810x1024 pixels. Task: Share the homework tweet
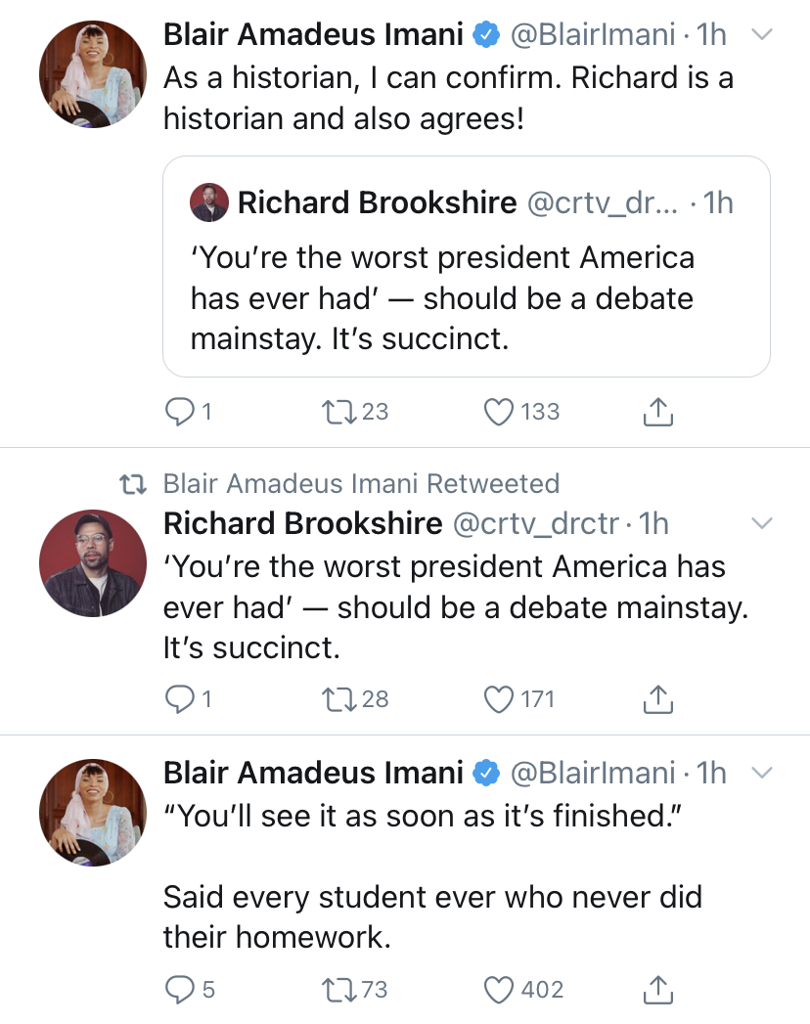(657, 989)
